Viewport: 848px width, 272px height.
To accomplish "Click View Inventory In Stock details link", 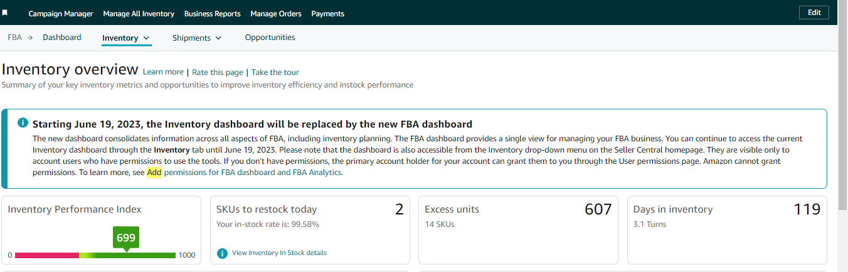I will (279, 253).
